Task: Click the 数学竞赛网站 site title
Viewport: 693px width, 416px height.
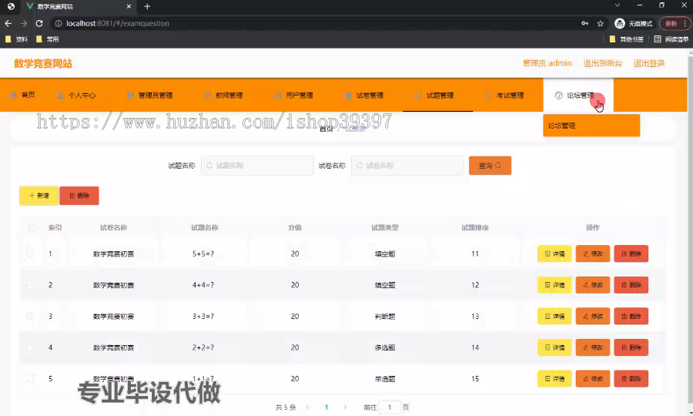Action: click(x=43, y=64)
